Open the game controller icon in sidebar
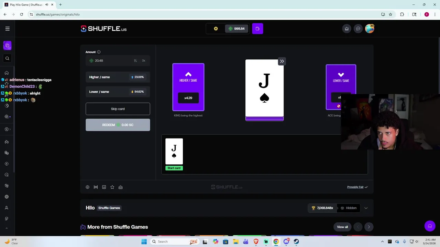This screenshot has width=440, height=247. click(x=7, y=142)
